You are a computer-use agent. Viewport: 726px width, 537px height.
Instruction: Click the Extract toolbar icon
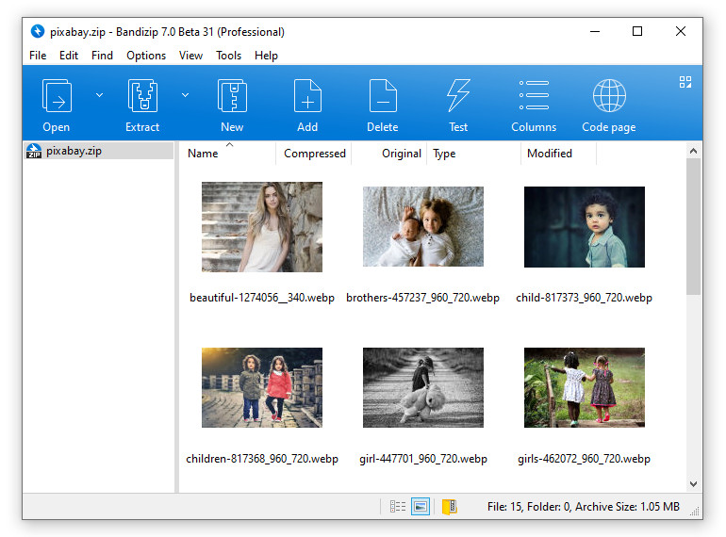[142, 96]
